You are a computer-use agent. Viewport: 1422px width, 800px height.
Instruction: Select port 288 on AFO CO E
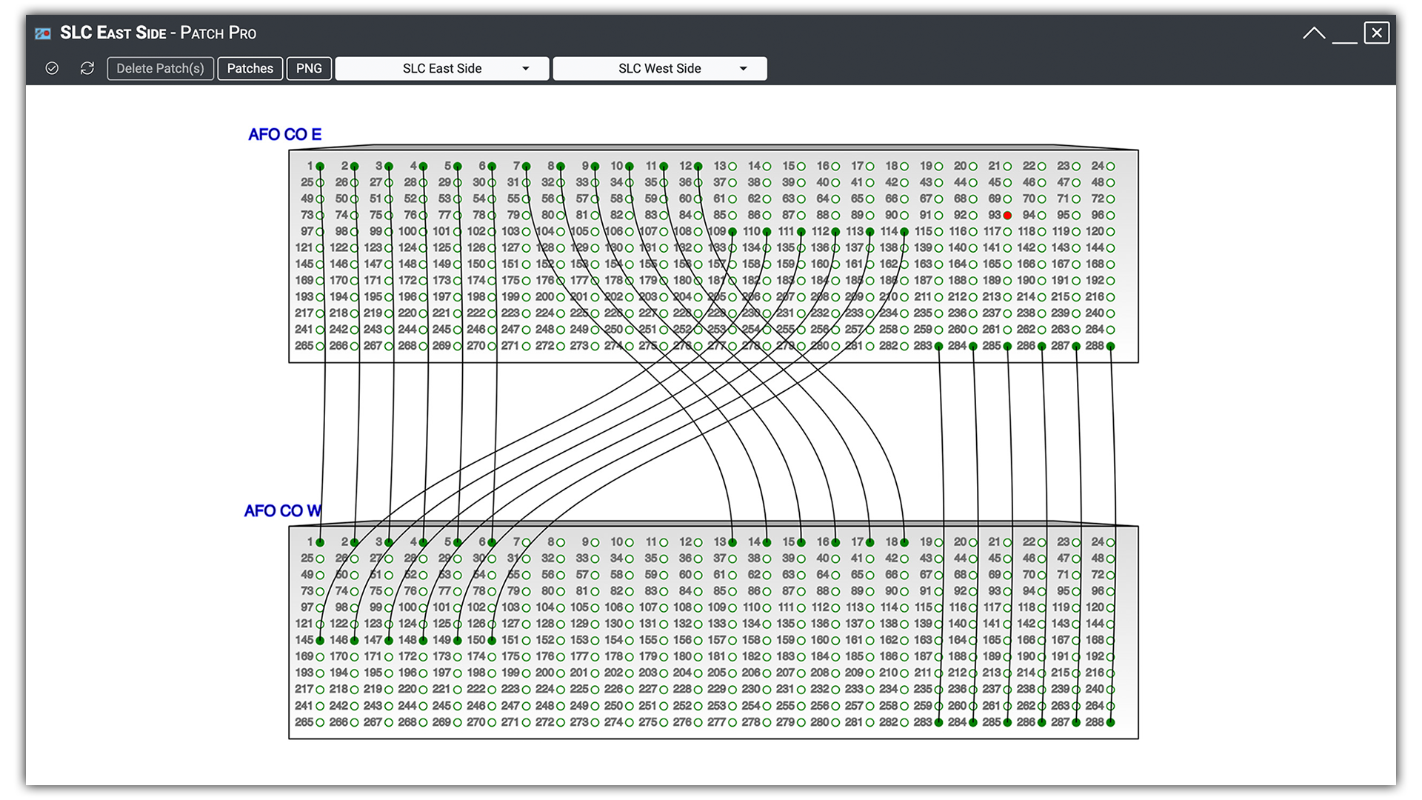pos(1110,346)
